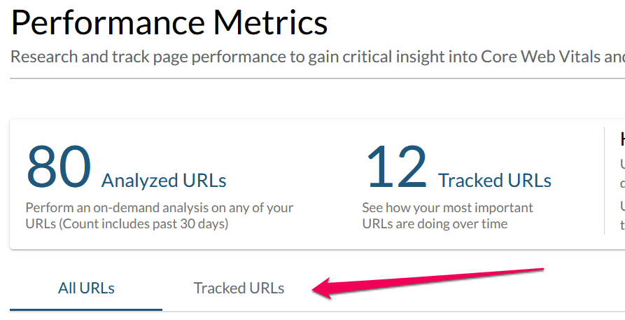The image size is (625, 320).
Task: Click the blue underline beneath All URLs
Action: [86, 309]
